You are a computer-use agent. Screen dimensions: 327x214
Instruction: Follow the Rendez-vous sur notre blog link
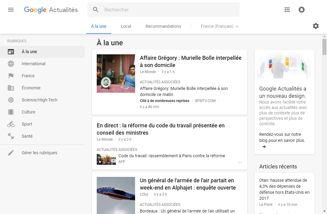282,137
